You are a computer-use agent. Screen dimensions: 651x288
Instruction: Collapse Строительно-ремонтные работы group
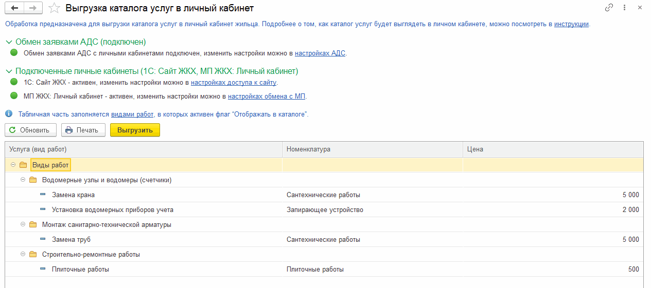point(23,254)
